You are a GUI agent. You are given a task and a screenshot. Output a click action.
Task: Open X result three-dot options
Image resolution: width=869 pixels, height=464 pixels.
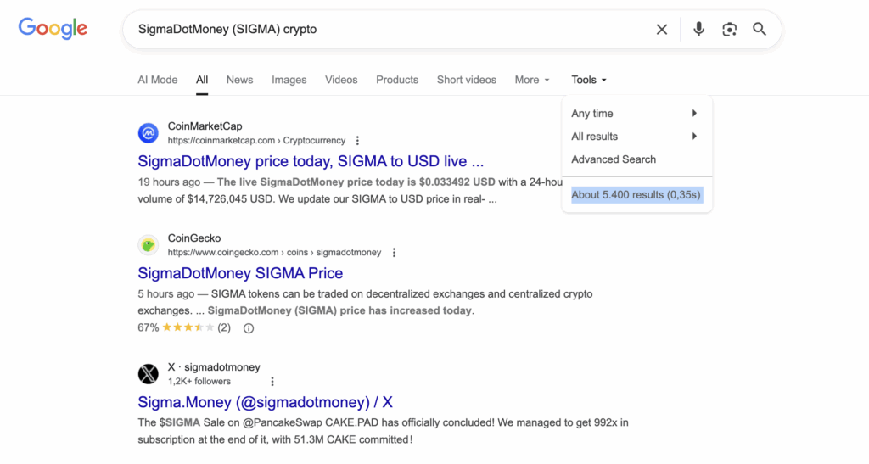tap(272, 382)
